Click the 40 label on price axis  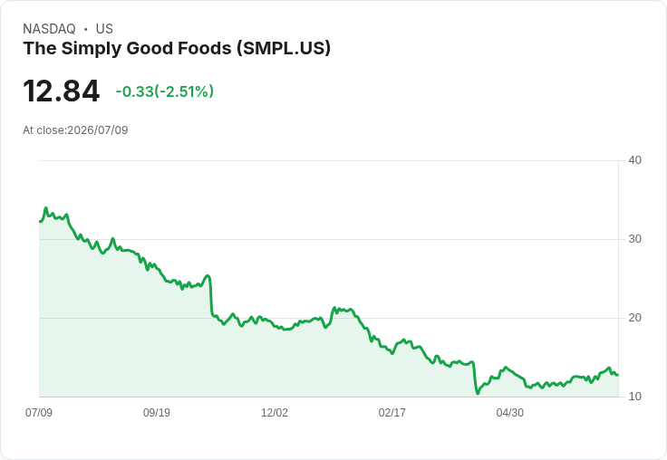click(634, 160)
